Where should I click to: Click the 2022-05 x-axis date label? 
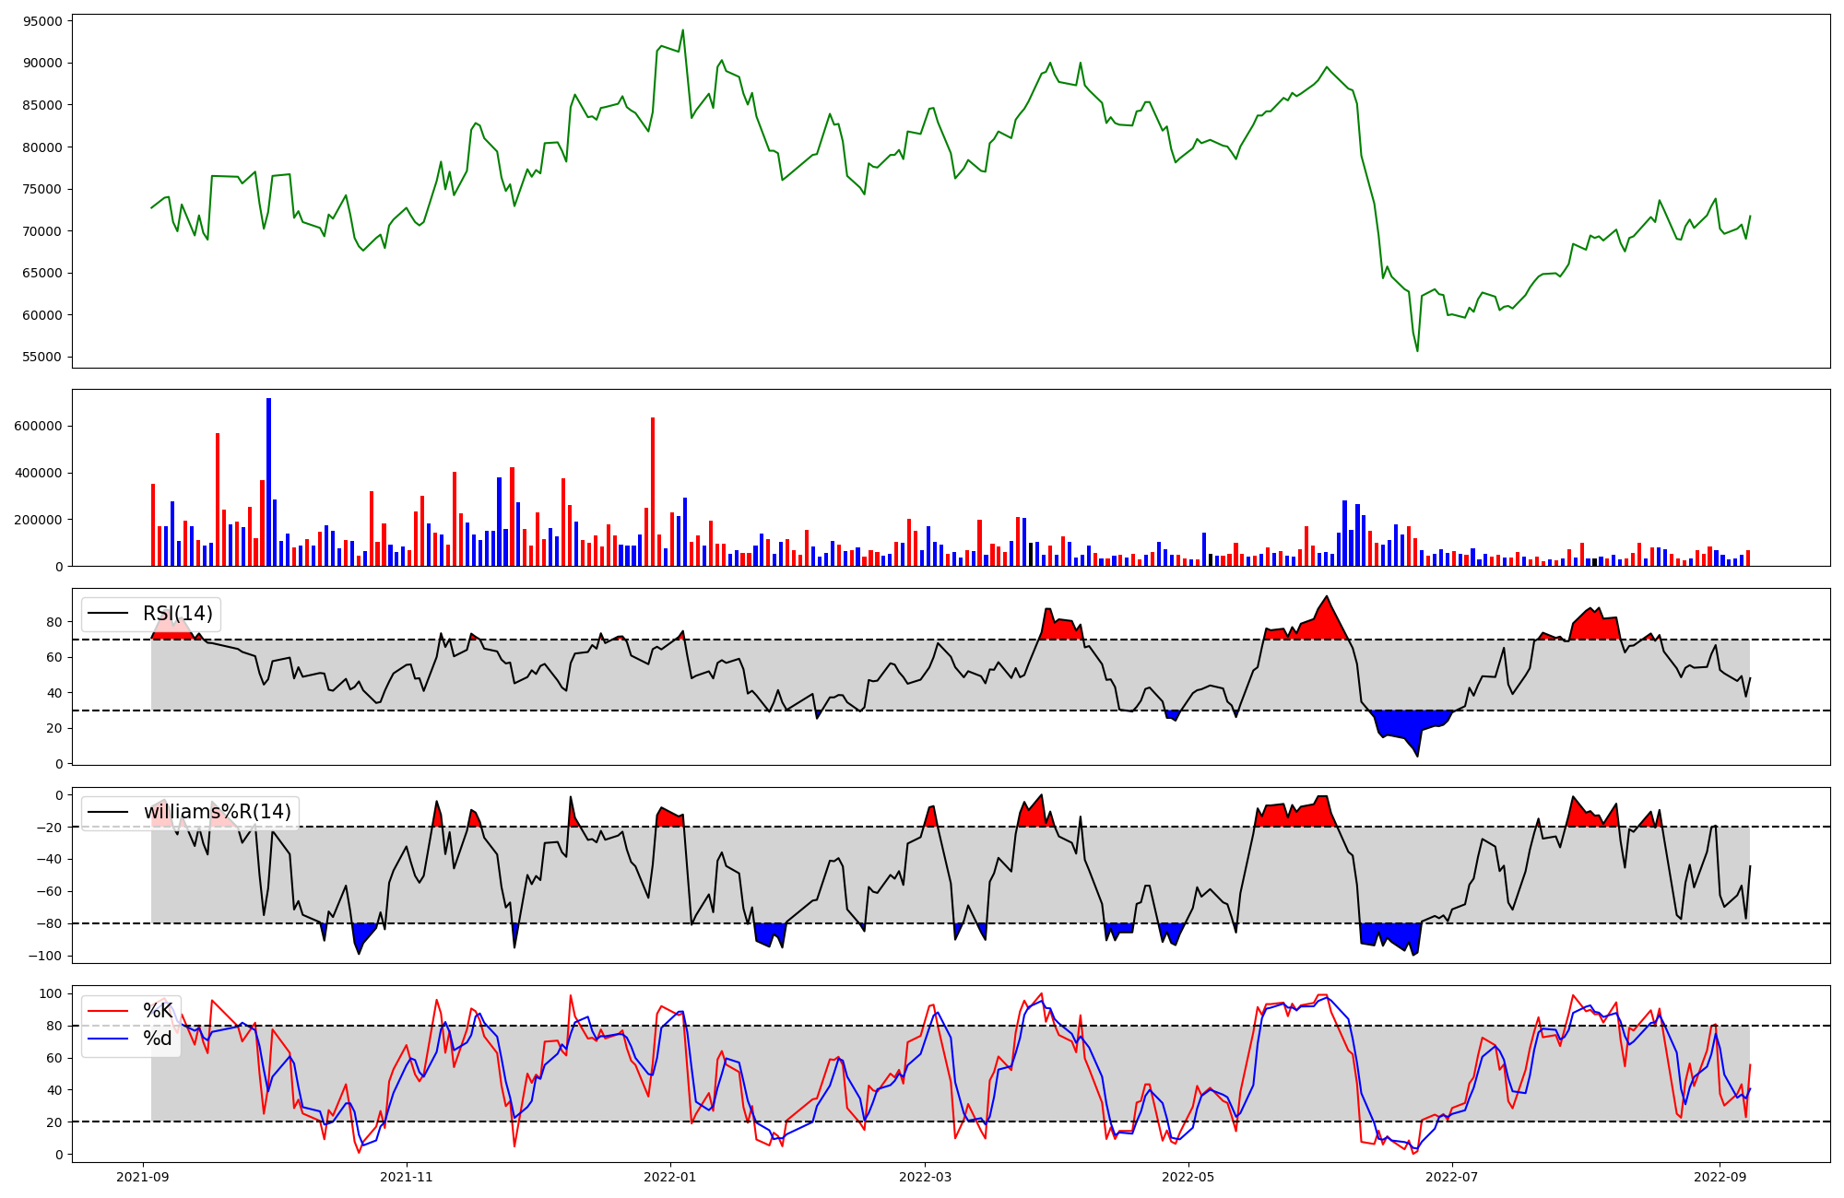(1188, 1177)
